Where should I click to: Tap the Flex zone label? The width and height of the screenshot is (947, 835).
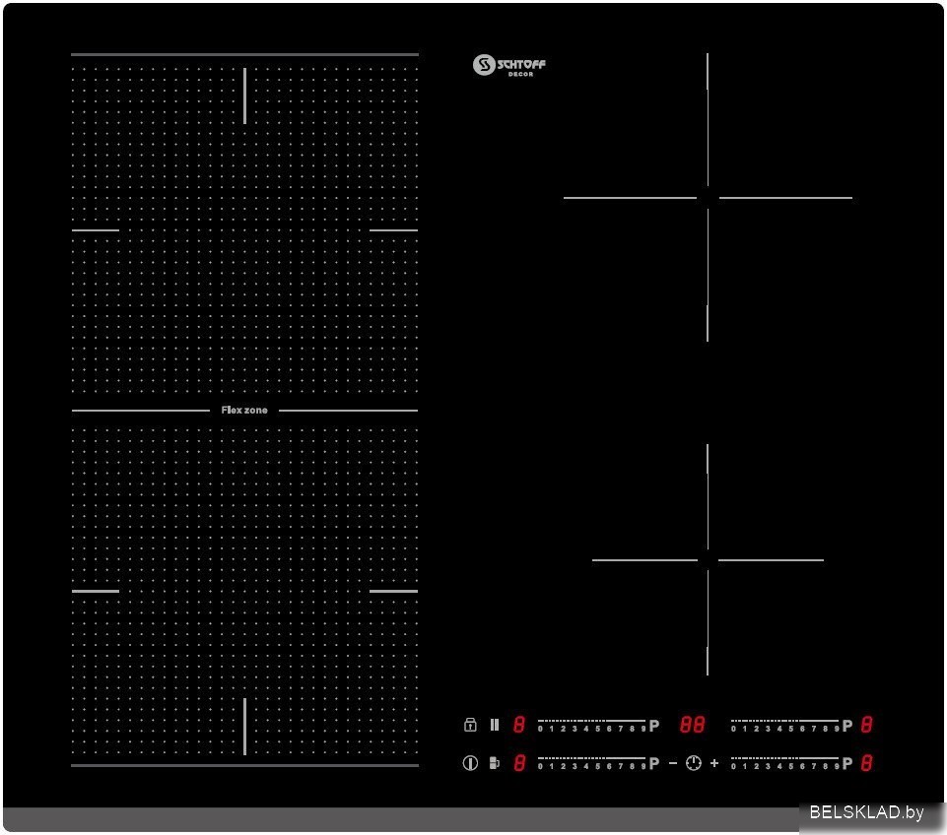pyautogui.click(x=244, y=410)
